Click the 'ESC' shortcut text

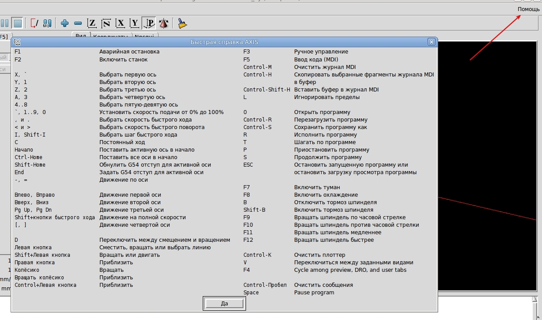coord(248,165)
